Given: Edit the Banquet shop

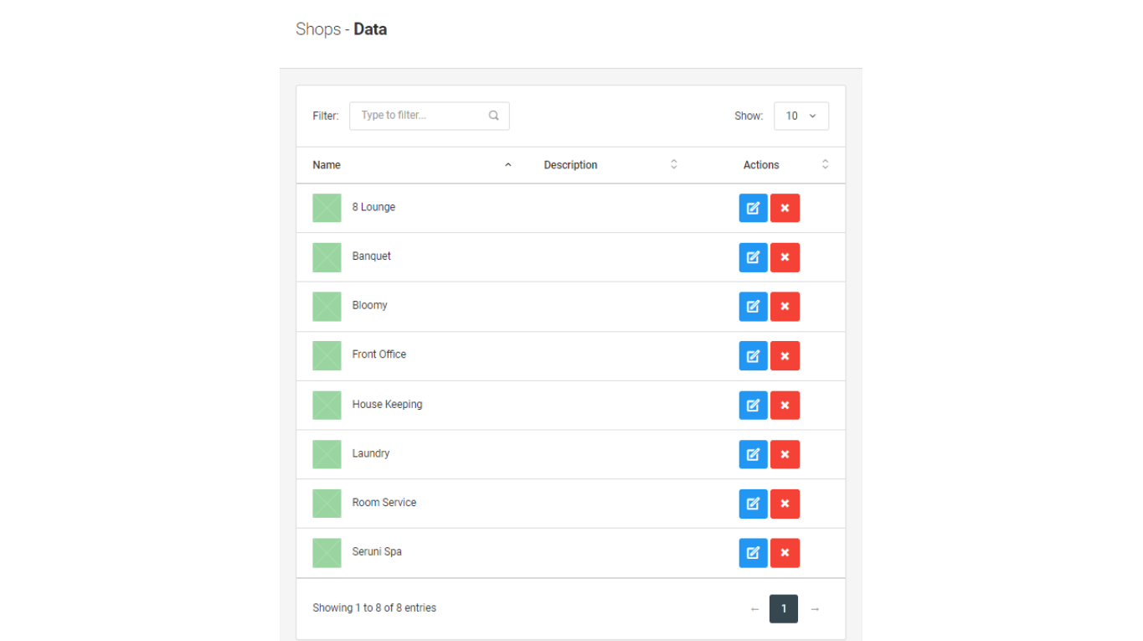Looking at the screenshot, I should (753, 257).
